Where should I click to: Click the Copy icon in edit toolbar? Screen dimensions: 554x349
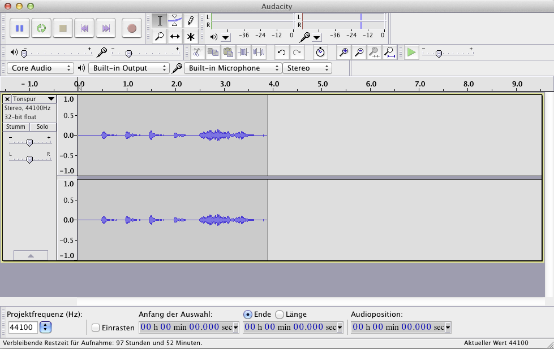click(212, 53)
